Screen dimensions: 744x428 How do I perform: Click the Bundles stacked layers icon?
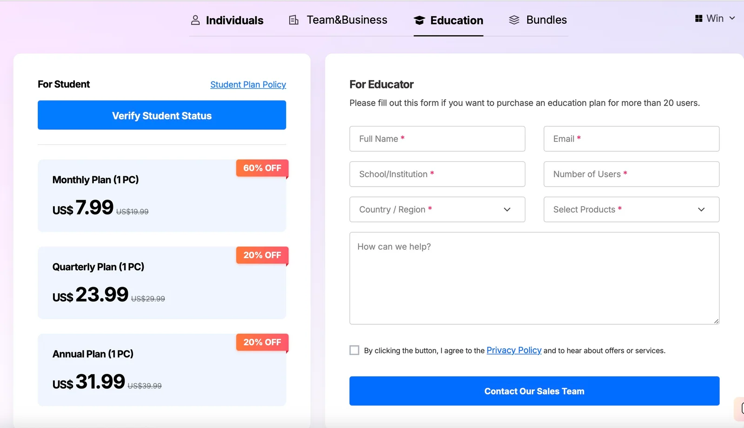(x=514, y=20)
